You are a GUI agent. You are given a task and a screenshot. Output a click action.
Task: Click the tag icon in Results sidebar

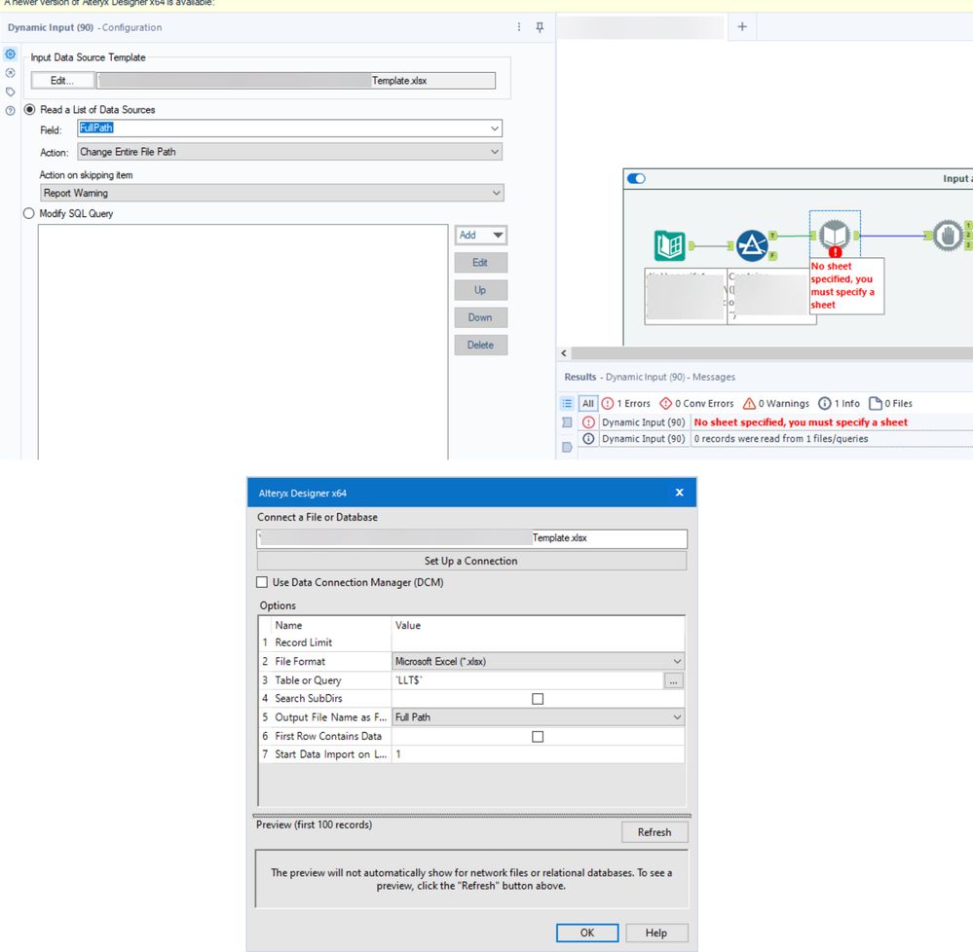coord(567,447)
